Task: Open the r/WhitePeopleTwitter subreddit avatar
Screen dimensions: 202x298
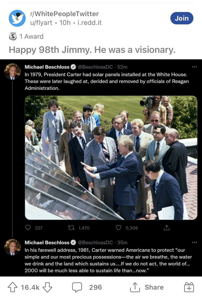Action: coord(17,18)
